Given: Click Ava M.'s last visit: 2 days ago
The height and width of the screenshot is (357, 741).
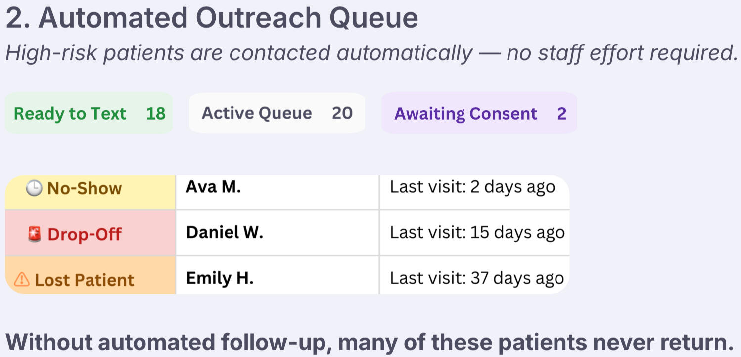Looking at the screenshot, I should 472,187.
